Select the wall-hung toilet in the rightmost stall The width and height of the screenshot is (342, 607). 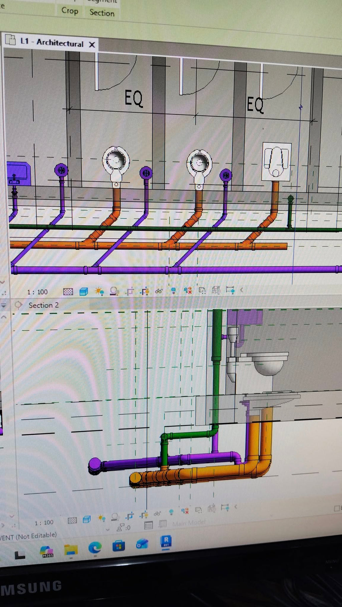(x=276, y=162)
